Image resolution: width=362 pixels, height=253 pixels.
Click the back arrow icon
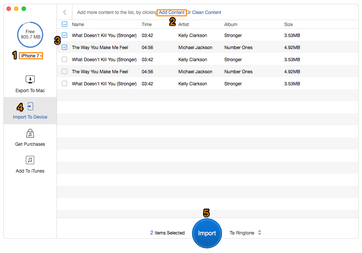(64, 12)
